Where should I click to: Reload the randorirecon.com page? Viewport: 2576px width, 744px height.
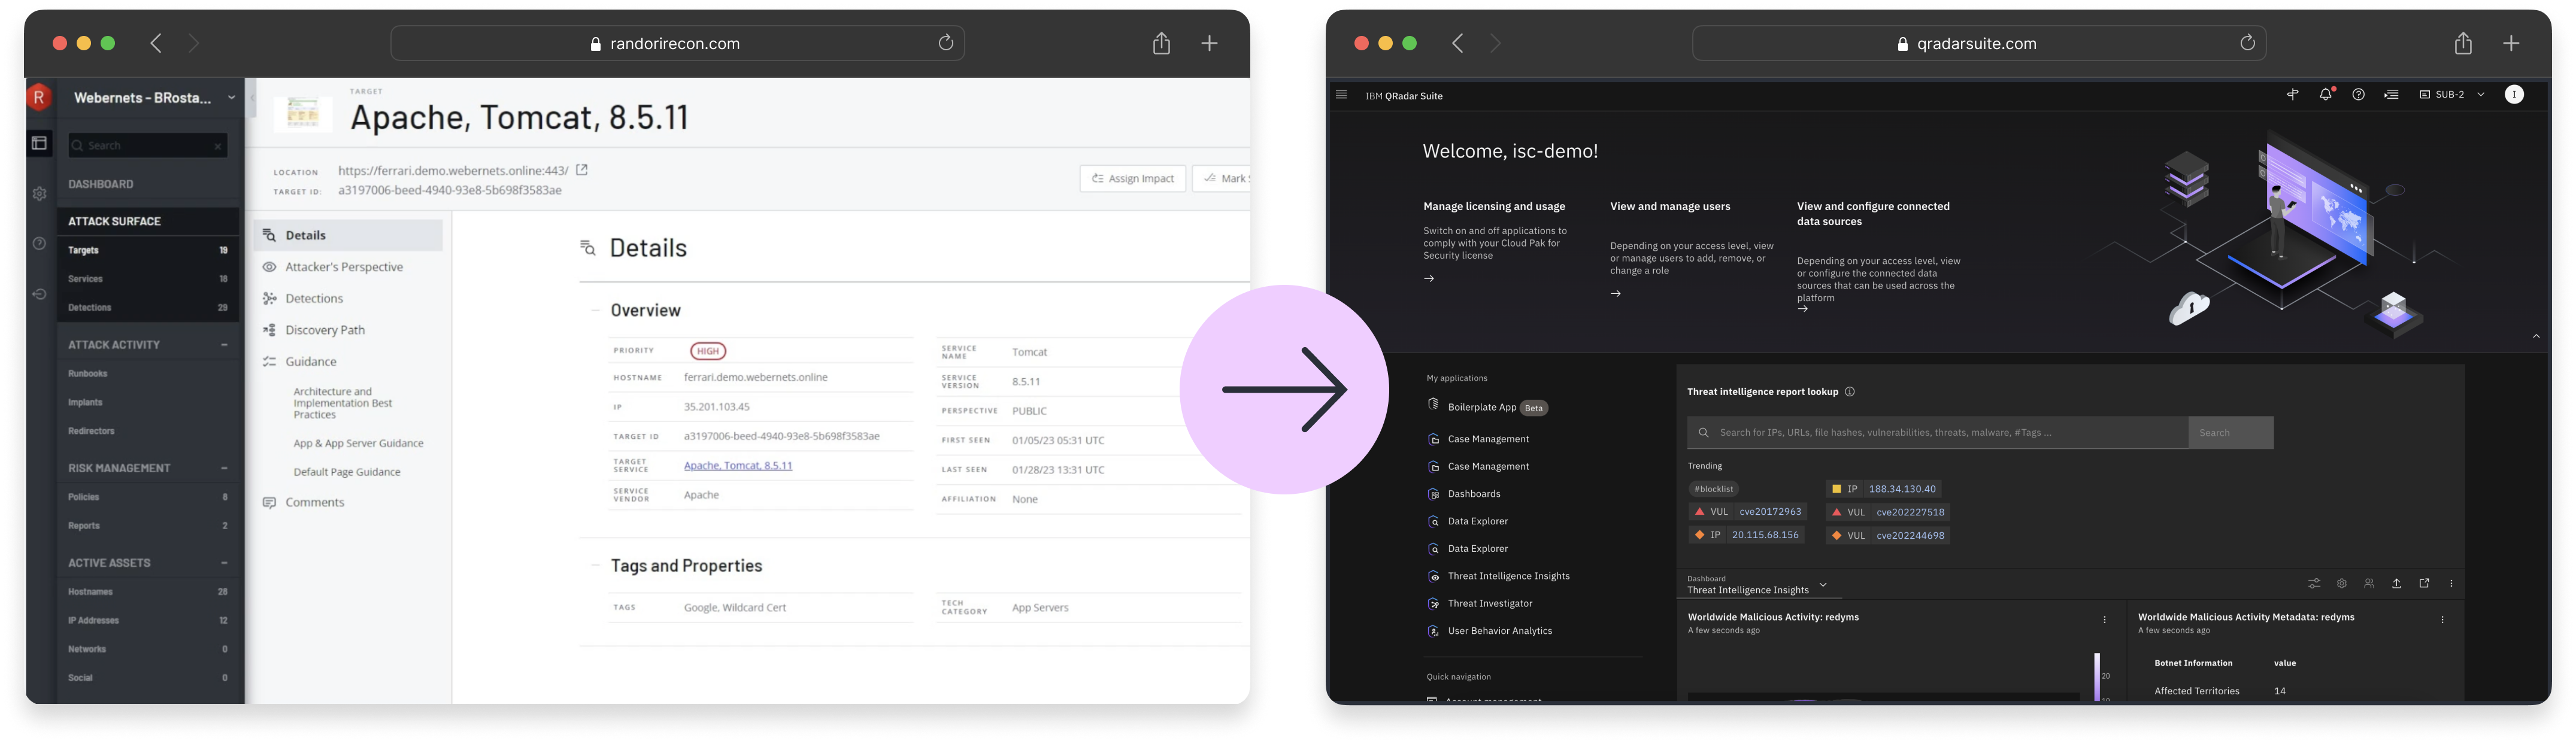945,43
